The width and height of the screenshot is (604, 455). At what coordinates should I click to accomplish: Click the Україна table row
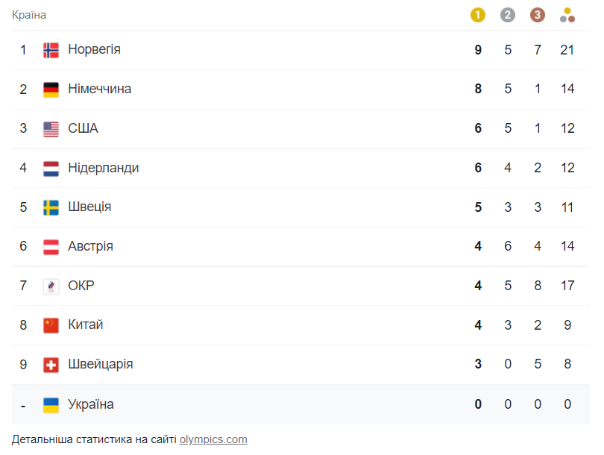click(298, 404)
